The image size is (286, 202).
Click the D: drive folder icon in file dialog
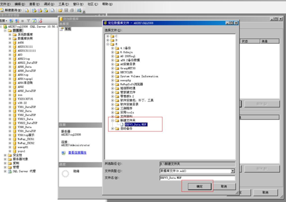[112, 40]
